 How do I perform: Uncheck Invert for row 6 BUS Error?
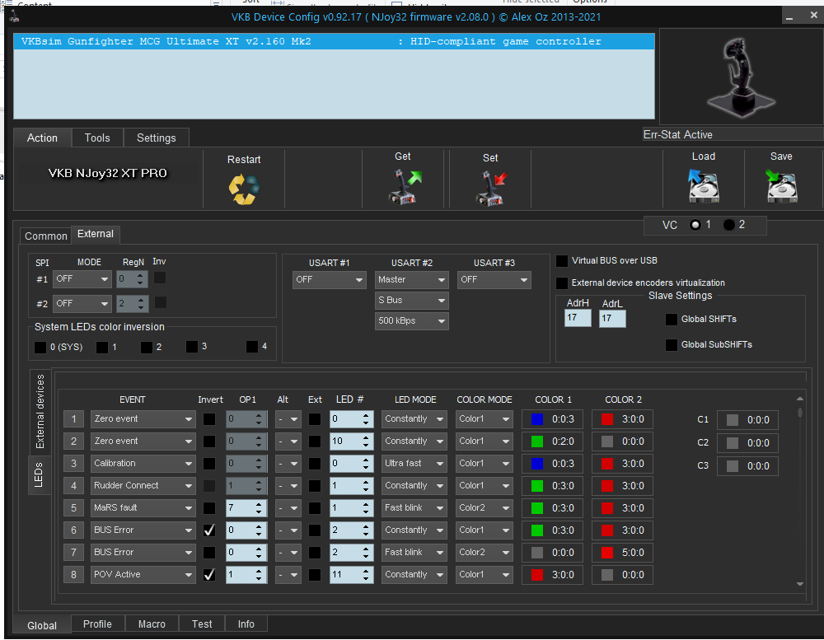209,530
